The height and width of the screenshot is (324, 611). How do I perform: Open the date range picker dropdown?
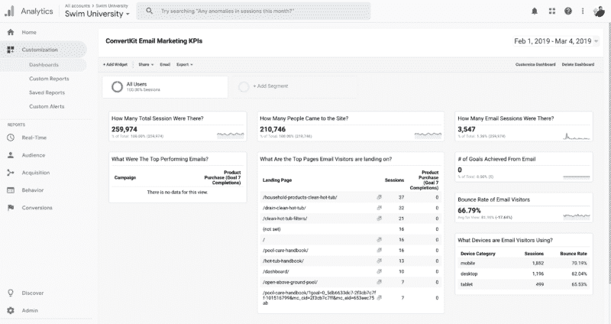[556, 41]
